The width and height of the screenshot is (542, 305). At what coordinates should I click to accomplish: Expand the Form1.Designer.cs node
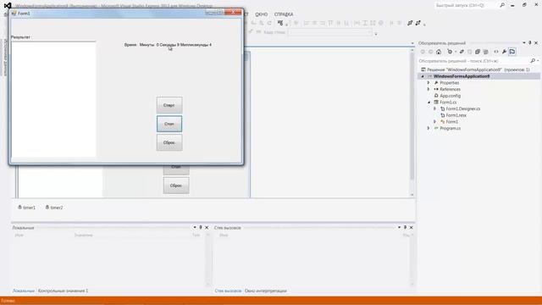point(434,108)
